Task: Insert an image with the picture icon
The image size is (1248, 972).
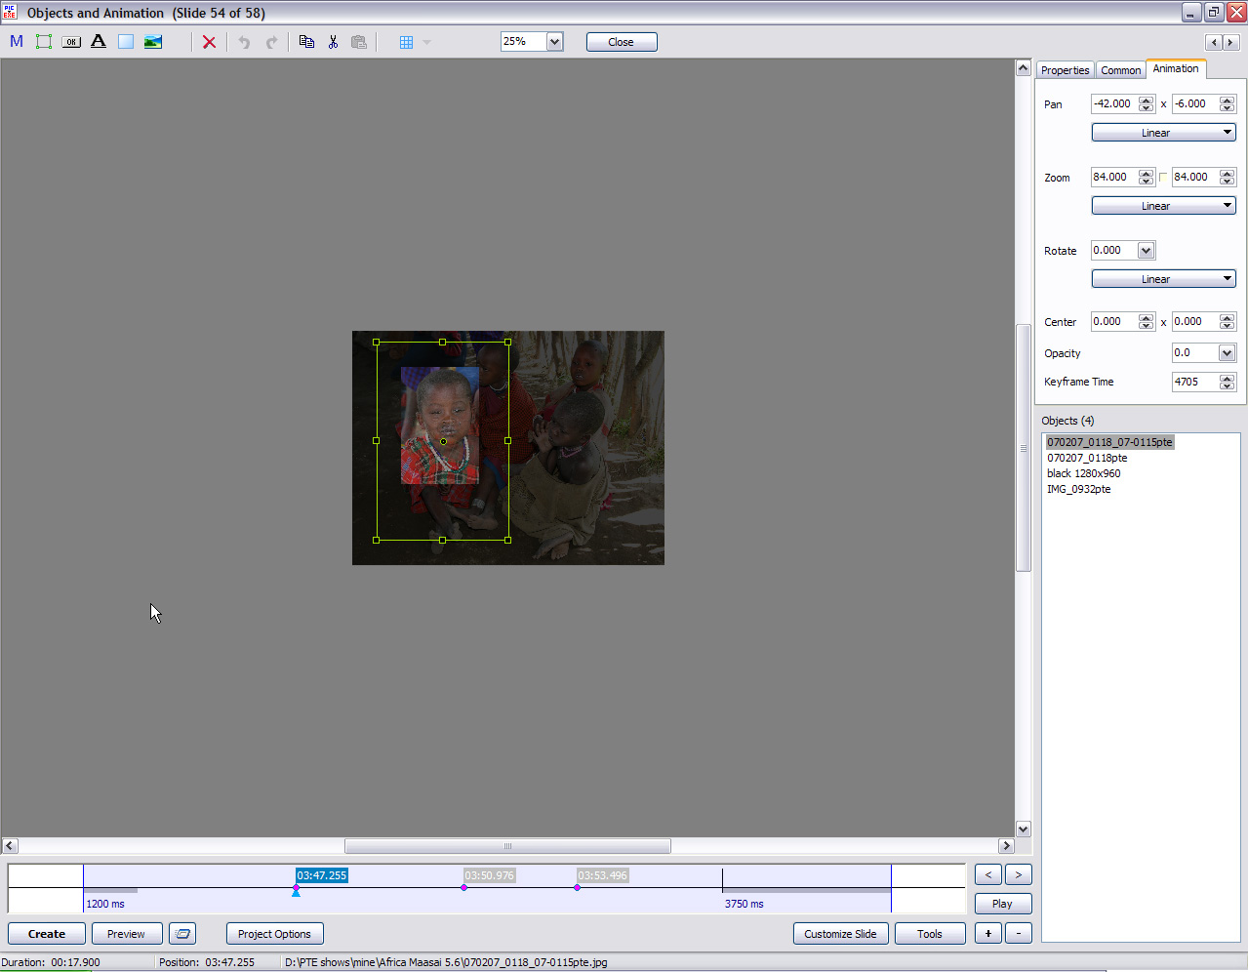Action: (x=153, y=42)
